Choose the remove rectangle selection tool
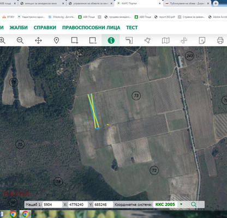Screen dimensions: 227x218 click(93, 40)
